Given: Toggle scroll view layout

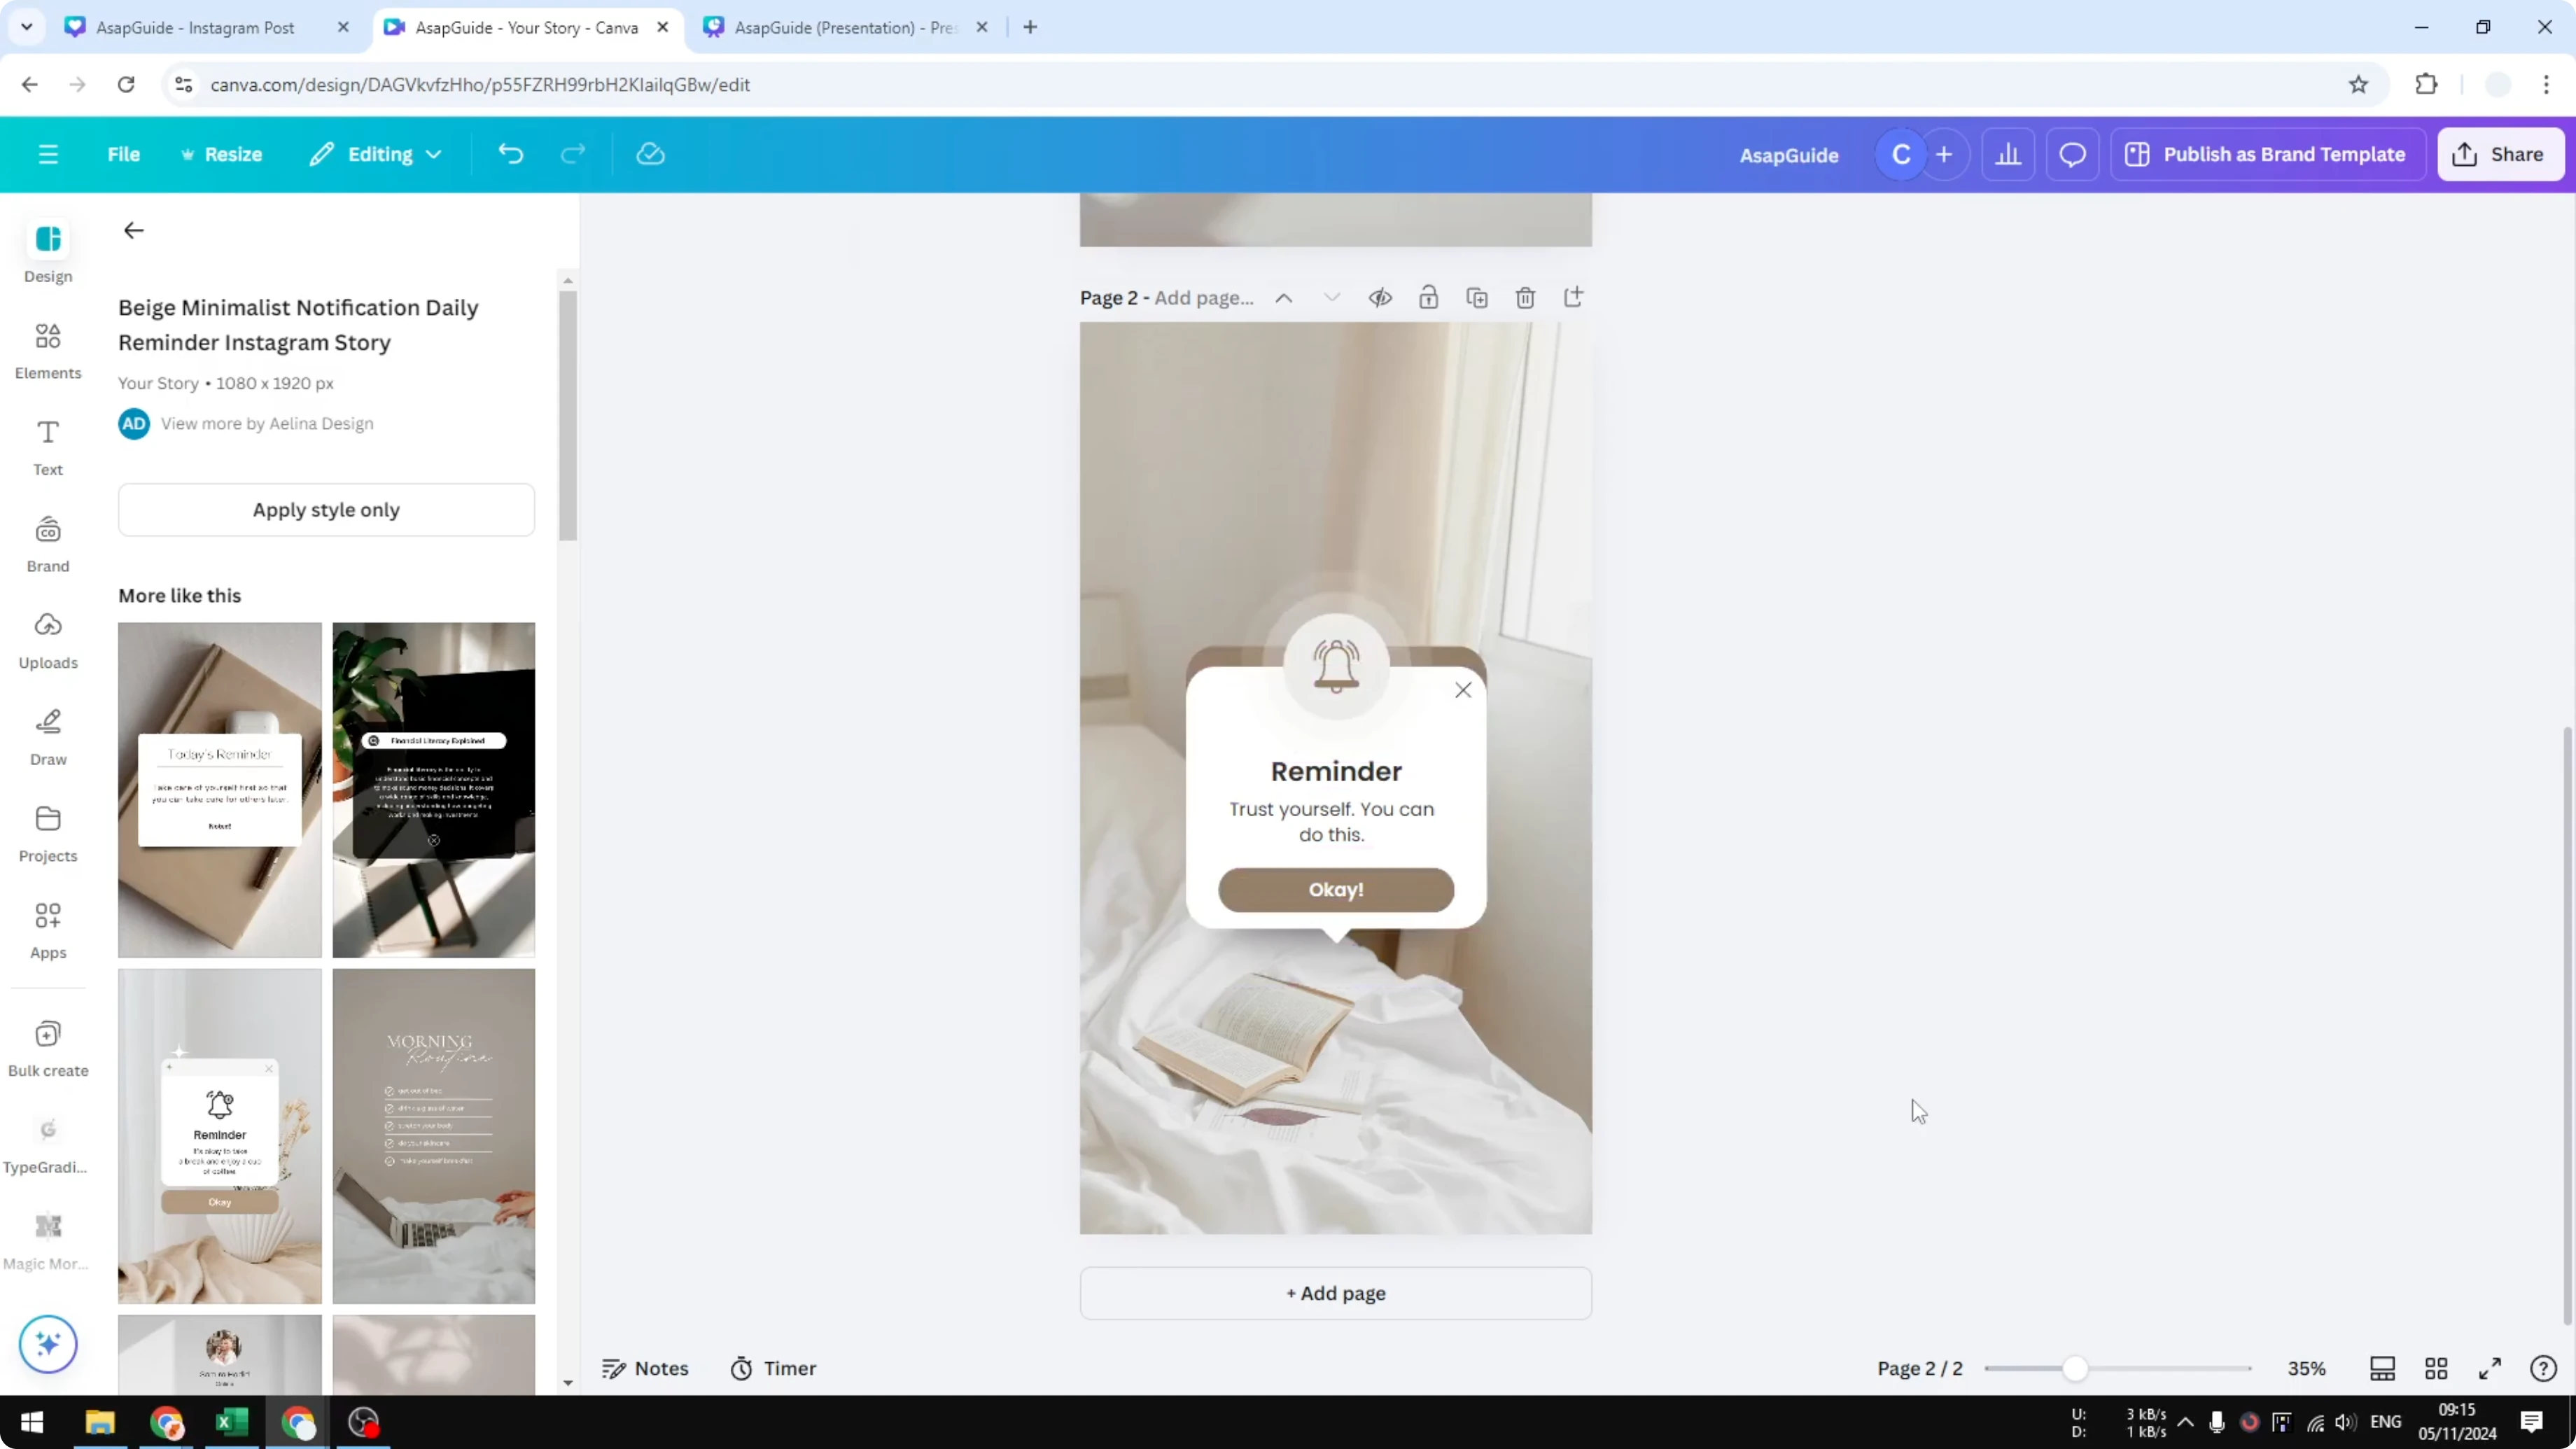Looking at the screenshot, I should click(2383, 1368).
